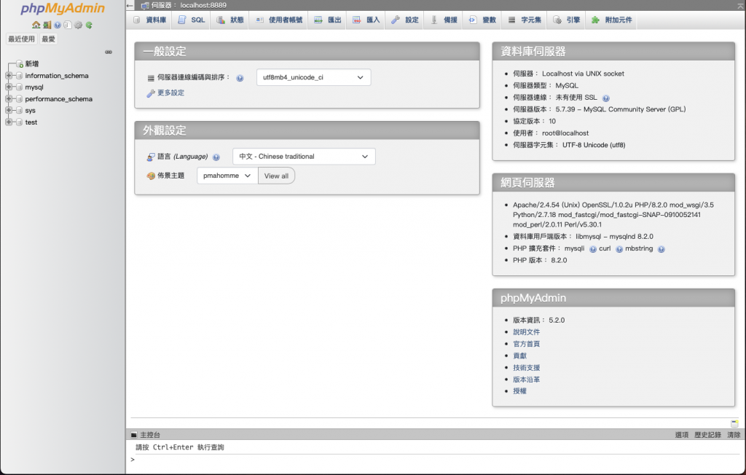Open the utf8mb4_unicode_ci collation dropdown
The width and height of the screenshot is (746, 475).
click(x=313, y=77)
